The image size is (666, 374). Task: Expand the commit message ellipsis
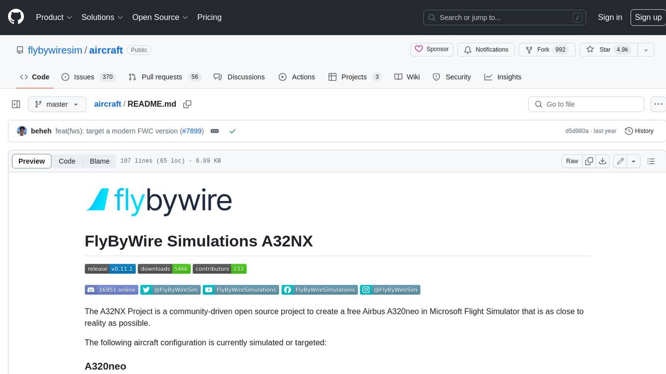[x=214, y=131]
